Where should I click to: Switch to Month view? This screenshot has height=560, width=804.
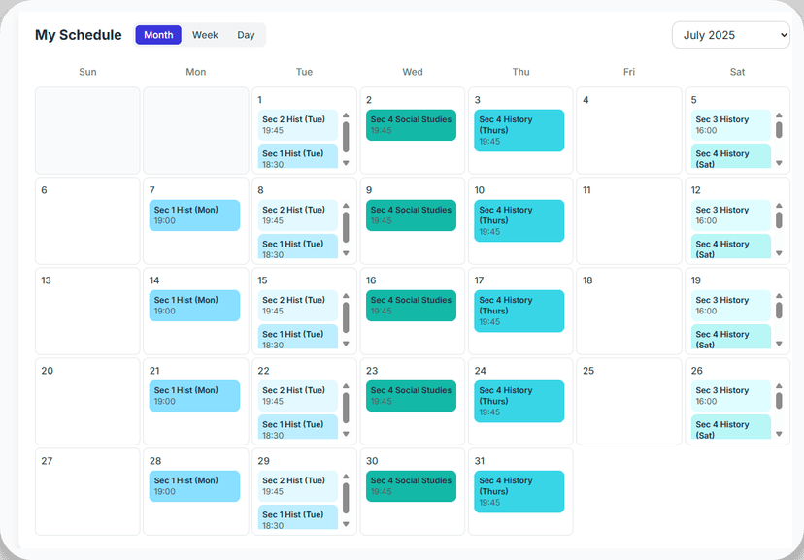click(x=158, y=35)
